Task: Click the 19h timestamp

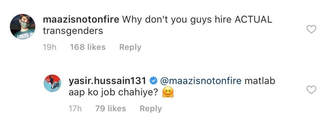Action: (x=50, y=47)
